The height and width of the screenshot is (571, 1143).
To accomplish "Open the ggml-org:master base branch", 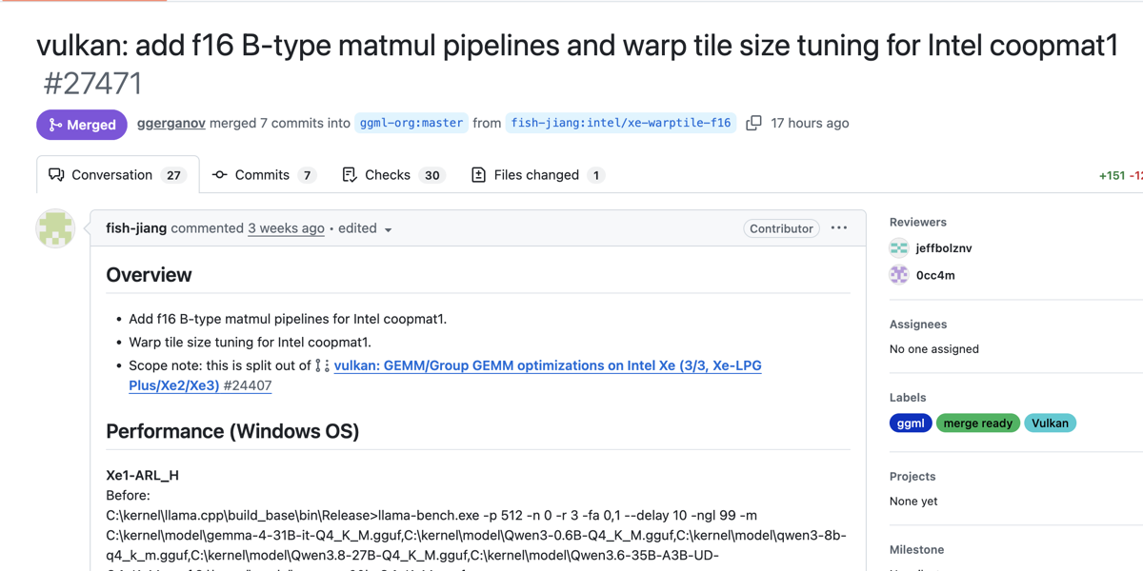I will point(411,123).
